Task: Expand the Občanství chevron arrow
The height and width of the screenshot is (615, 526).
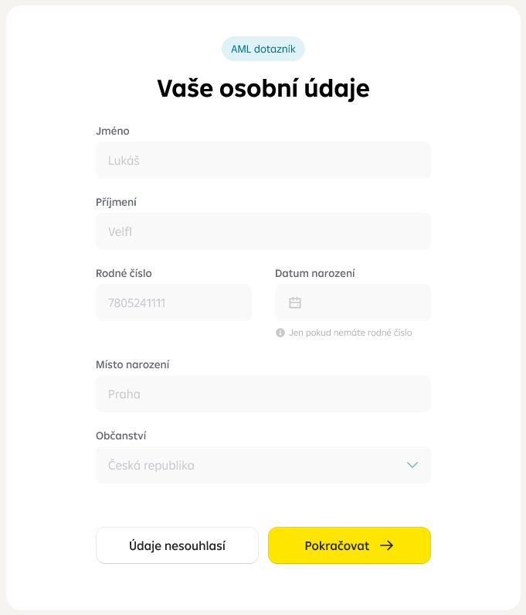Action: [x=412, y=465]
